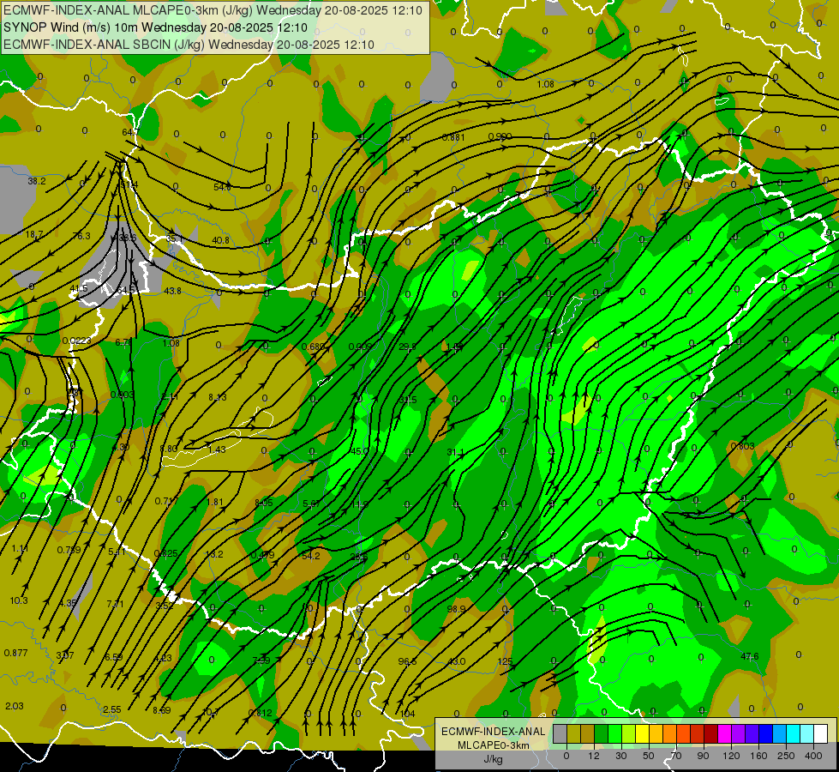The image size is (839, 772).
Task: Click the 'MLCAPE0-3km' legend label
Action: [493, 745]
